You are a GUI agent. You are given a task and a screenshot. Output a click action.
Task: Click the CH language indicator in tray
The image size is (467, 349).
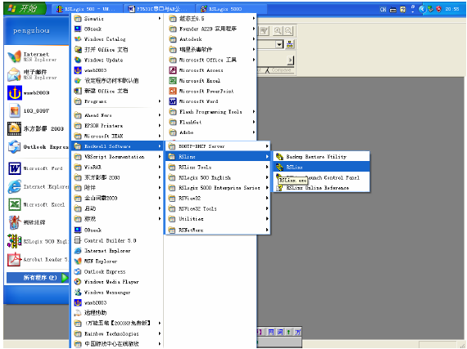(383, 10)
